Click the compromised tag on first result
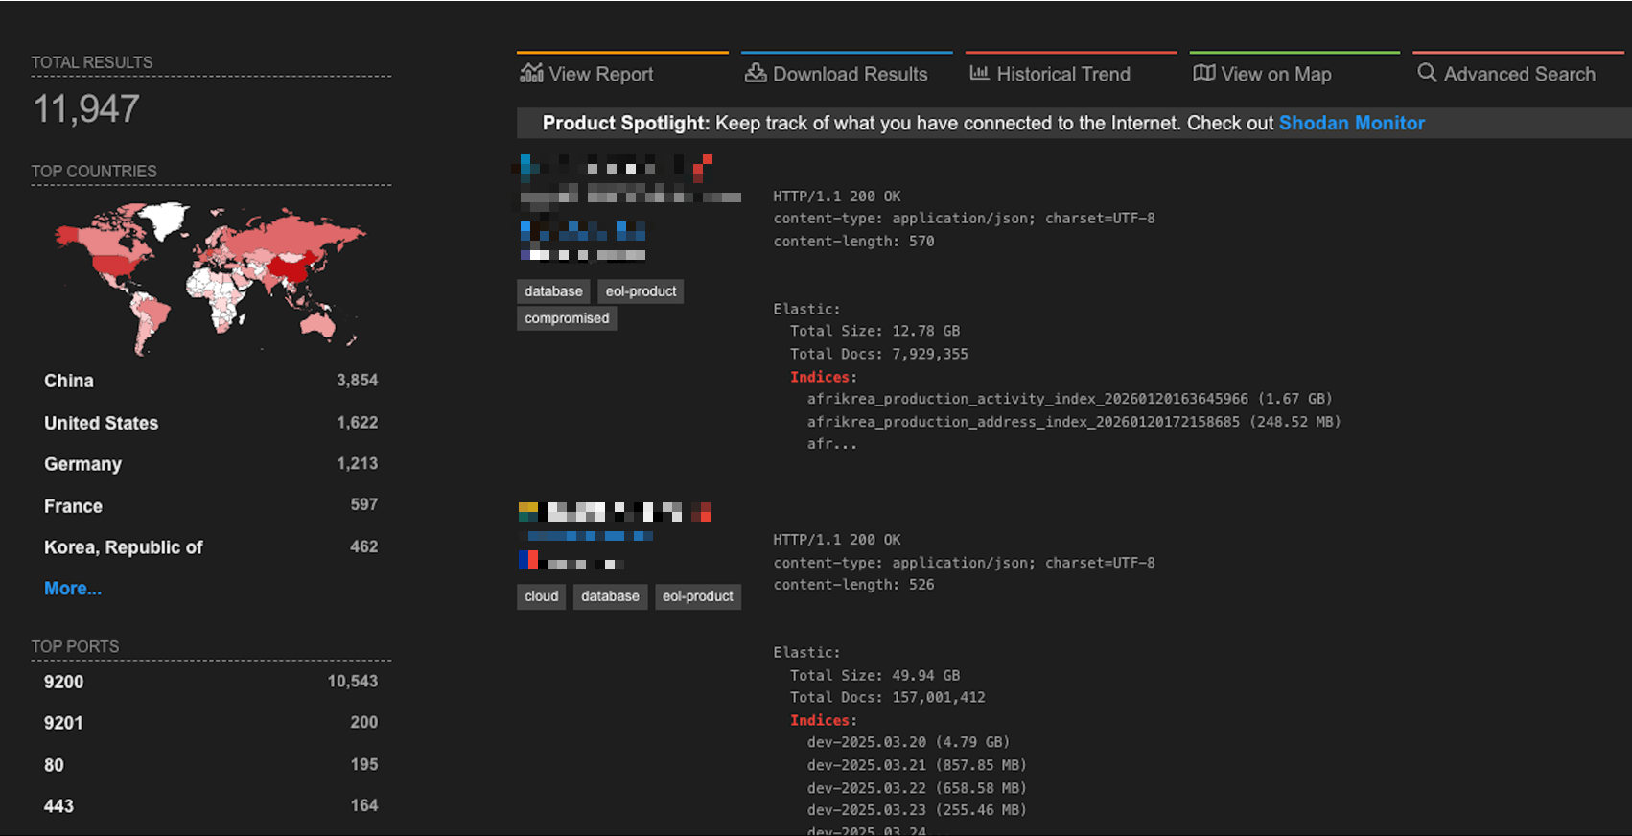This screenshot has height=836, width=1632. [567, 318]
